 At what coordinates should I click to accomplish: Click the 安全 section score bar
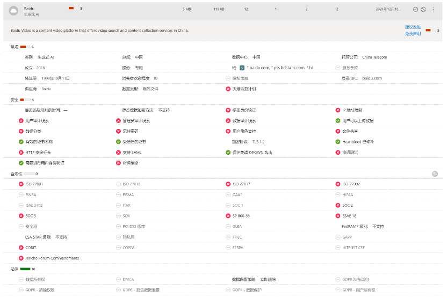pos(25,100)
